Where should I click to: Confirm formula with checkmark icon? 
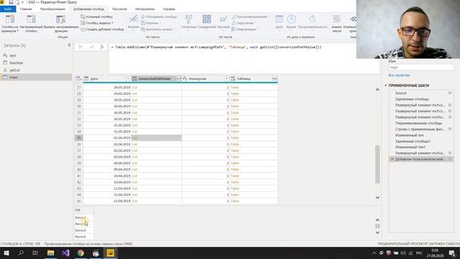coord(92,47)
